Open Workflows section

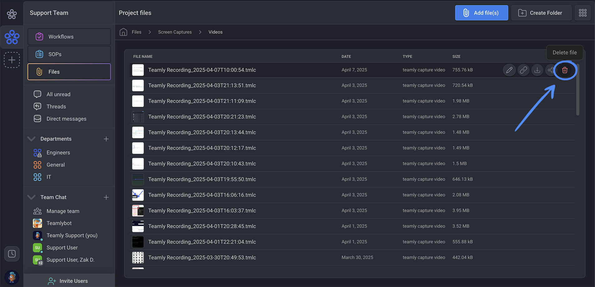[69, 37]
